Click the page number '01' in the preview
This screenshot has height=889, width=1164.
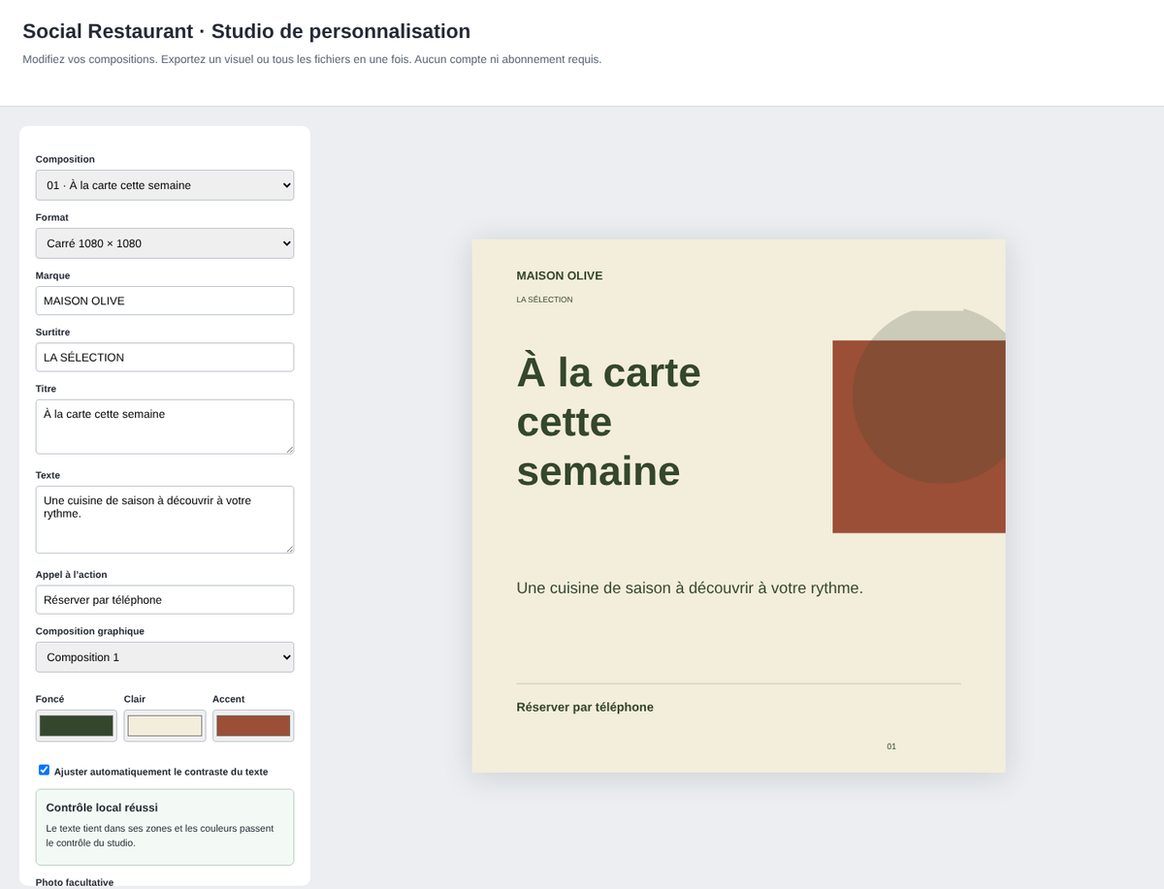pos(891,746)
